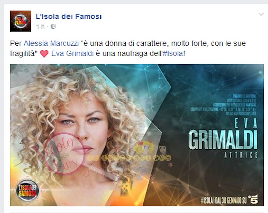Open the Eva Grimaldi tagged profile
Screen dimensions: 268x213
[72, 54]
